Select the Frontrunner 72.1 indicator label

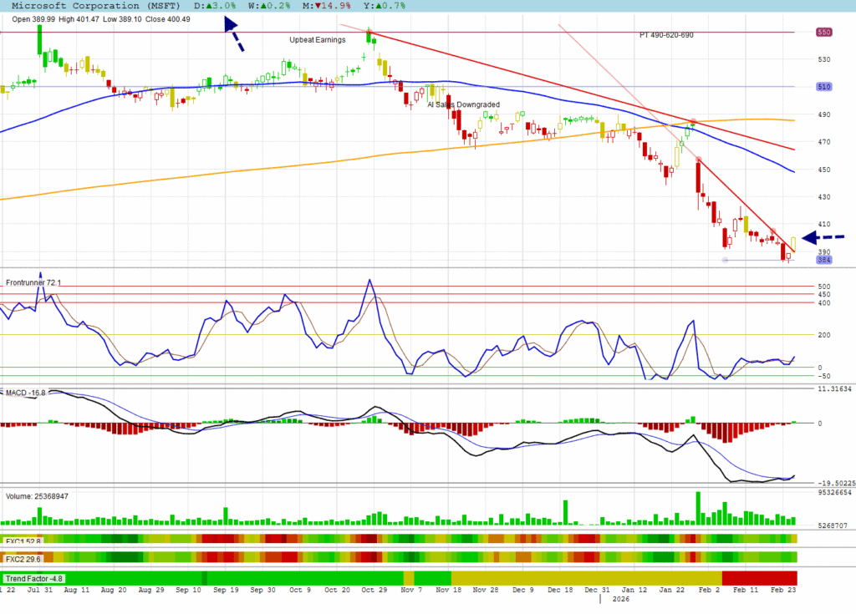tap(34, 283)
